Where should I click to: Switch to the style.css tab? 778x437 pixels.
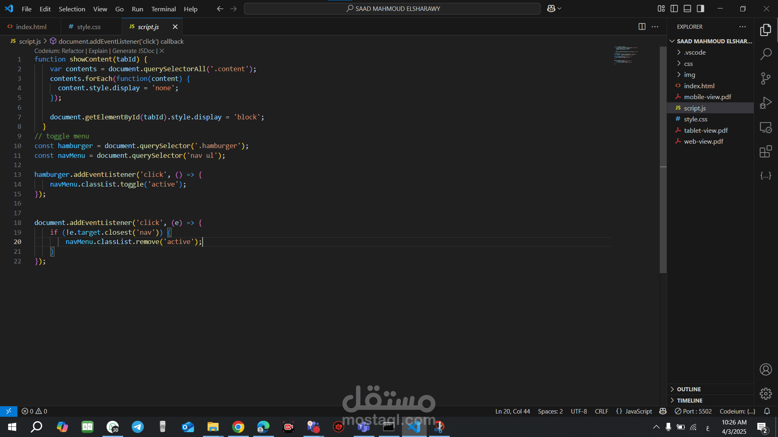coord(88,27)
